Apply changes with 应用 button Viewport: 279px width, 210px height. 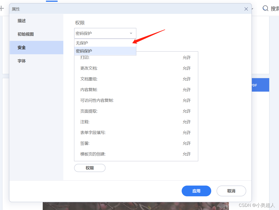[196, 191]
